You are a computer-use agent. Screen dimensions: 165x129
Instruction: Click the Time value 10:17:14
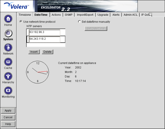pos(80,81)
